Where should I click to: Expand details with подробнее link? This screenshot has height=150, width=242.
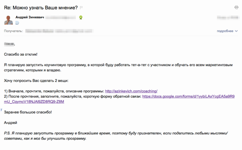[x=225, y=31]
